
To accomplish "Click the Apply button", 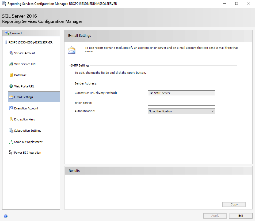I will [215, 216].
